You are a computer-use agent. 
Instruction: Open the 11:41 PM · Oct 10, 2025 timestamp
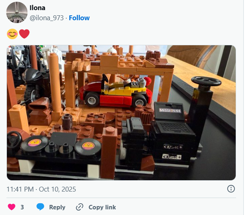41,189
